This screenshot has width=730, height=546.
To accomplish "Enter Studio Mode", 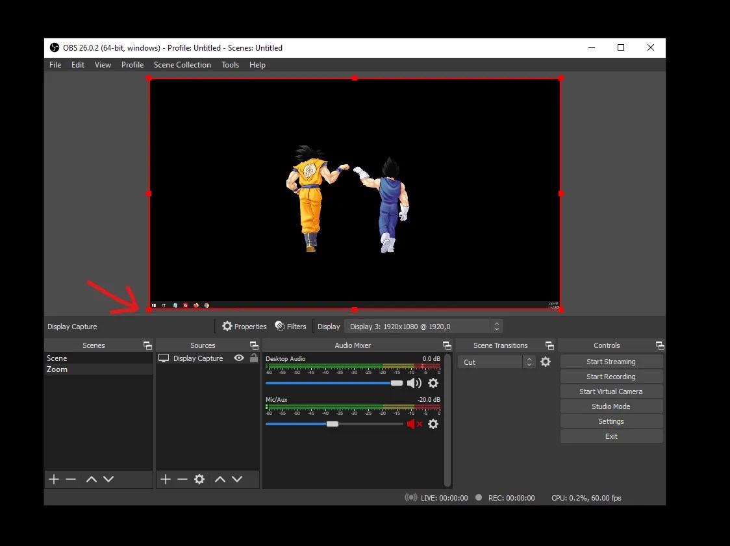I will 611,406.
